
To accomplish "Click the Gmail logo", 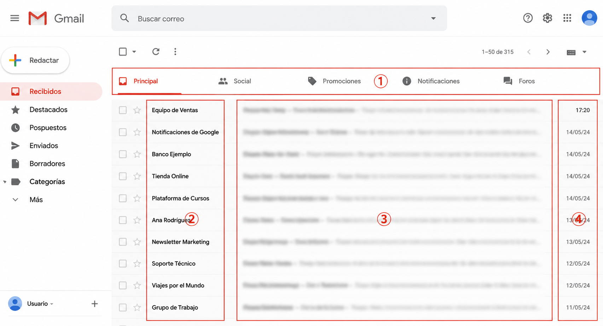I will pyautogui.click(x=56, y=18).
